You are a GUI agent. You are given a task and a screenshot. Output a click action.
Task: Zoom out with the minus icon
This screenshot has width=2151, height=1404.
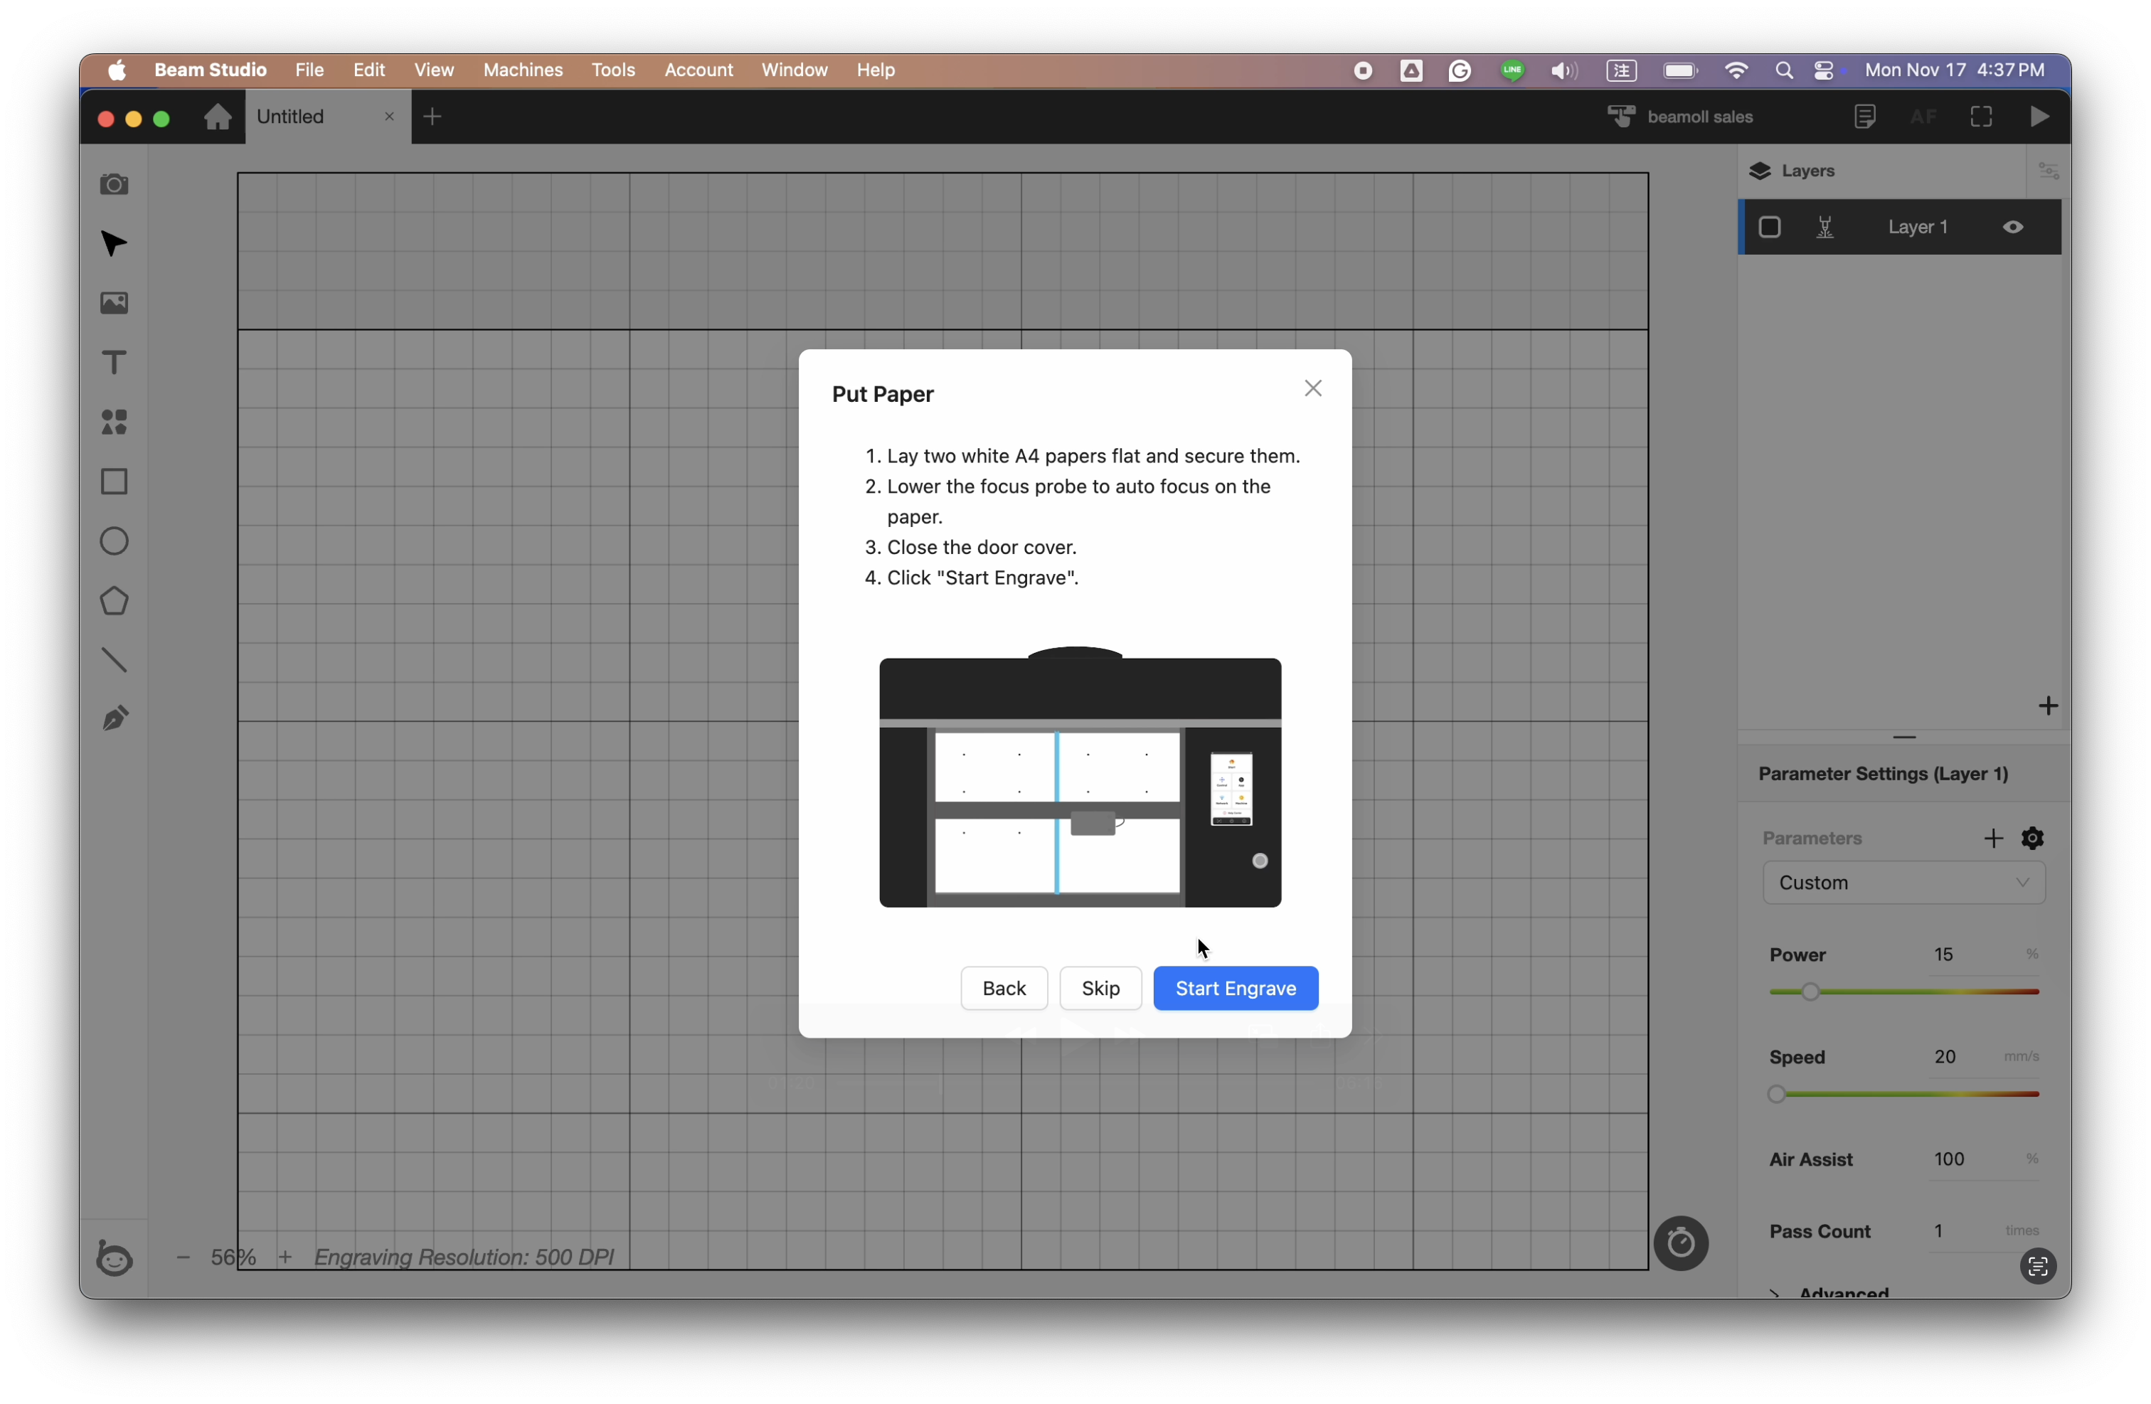[x=184, y=1257]
